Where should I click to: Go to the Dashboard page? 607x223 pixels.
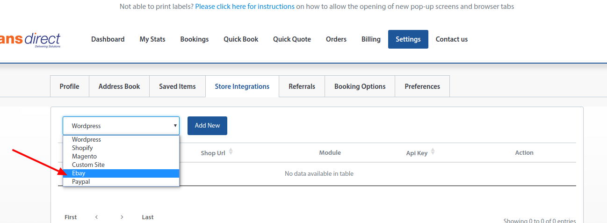click(108, 39)
